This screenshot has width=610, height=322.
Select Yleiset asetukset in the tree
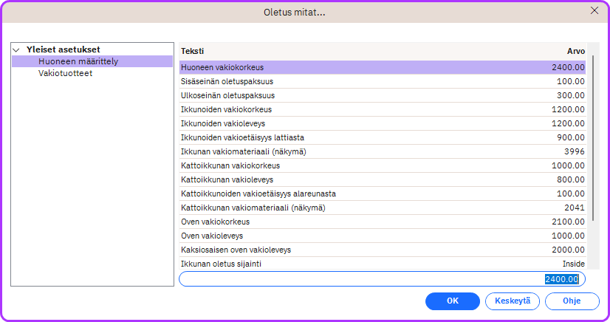64,49
